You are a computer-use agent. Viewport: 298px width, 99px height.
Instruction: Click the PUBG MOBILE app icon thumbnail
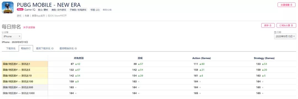[8, 7]
